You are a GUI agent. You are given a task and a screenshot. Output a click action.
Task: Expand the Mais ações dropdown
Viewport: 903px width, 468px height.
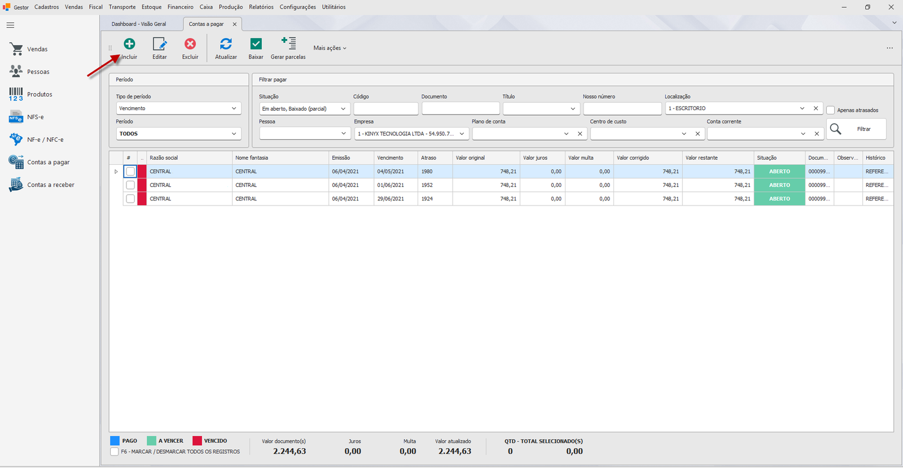click(330, 48)
